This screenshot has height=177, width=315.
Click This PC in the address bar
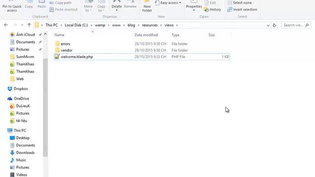[x=51, y=25]
